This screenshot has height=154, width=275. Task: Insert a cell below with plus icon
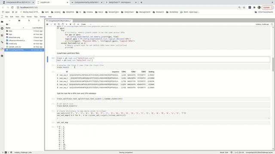point(51,24)
